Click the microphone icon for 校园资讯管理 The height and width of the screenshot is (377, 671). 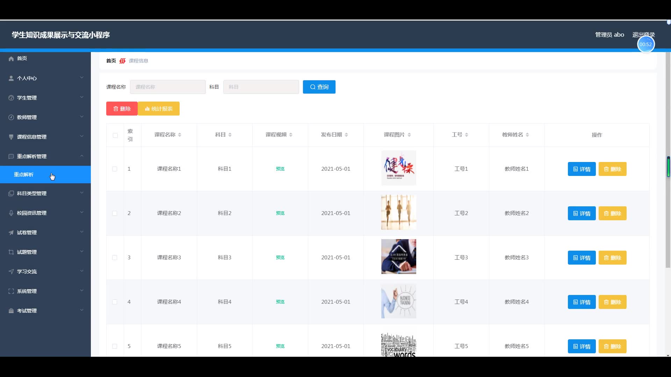tap(11, 213)
